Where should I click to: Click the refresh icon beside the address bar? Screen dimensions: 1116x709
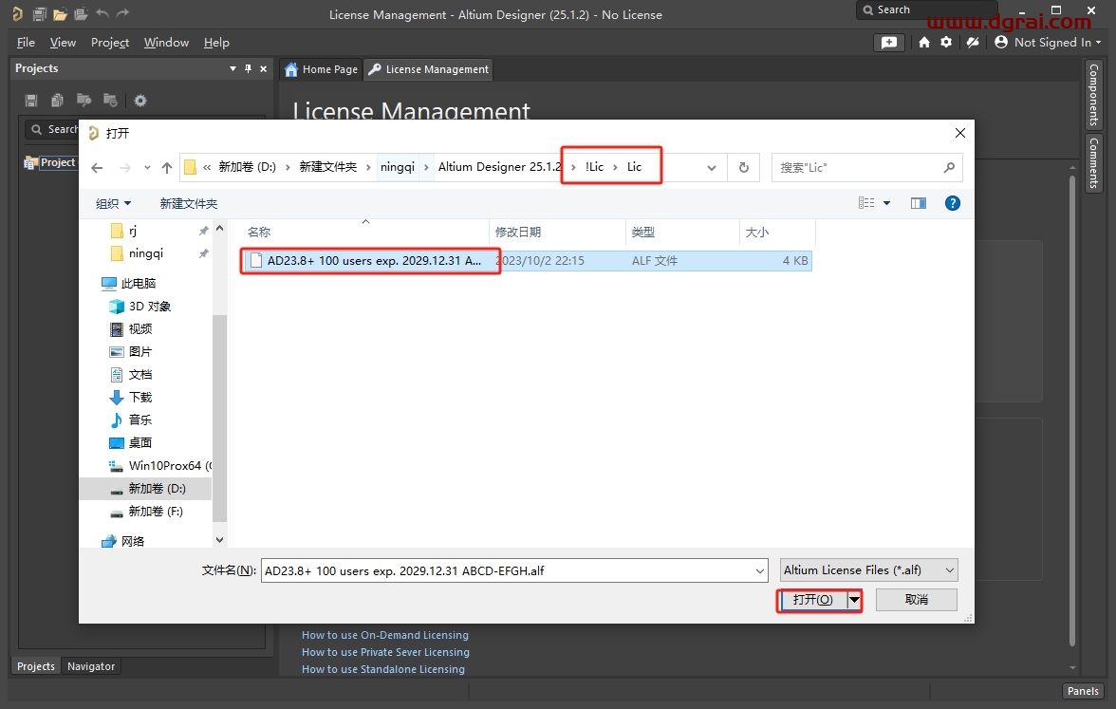pyautogui.click(x=743, y=167)
